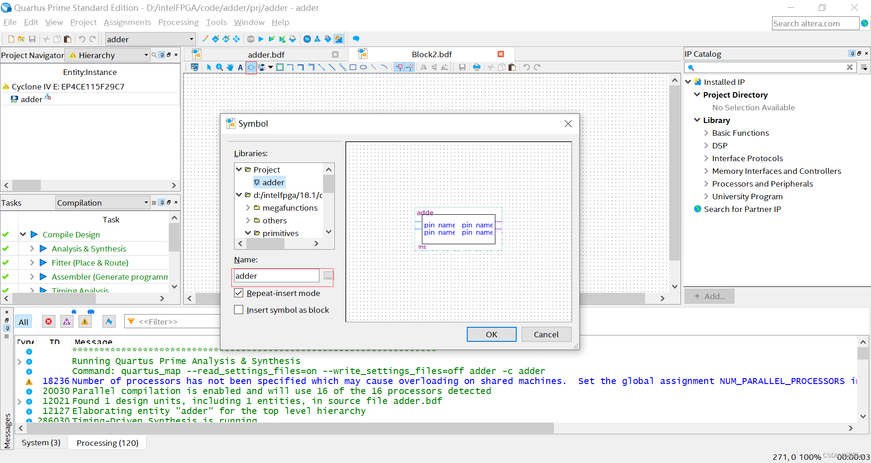871x463 pixels.
Task: Toggle the Critical Warning filter button
Action: point(67,321)
